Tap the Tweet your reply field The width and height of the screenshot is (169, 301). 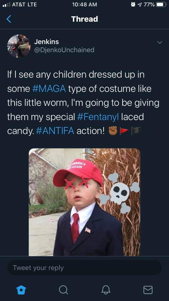[84, 268]
